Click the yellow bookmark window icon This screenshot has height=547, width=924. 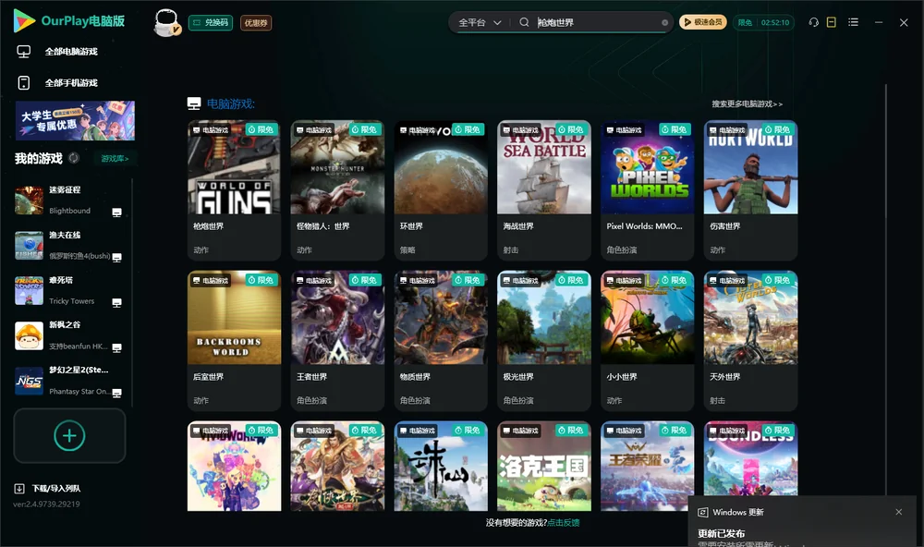click(x=832, y=22)
